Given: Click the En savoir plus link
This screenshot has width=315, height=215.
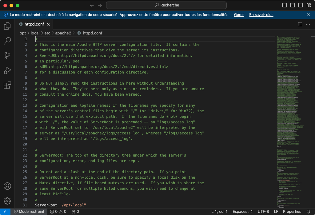Looking at the screenshot, I should tap(261, 15).
